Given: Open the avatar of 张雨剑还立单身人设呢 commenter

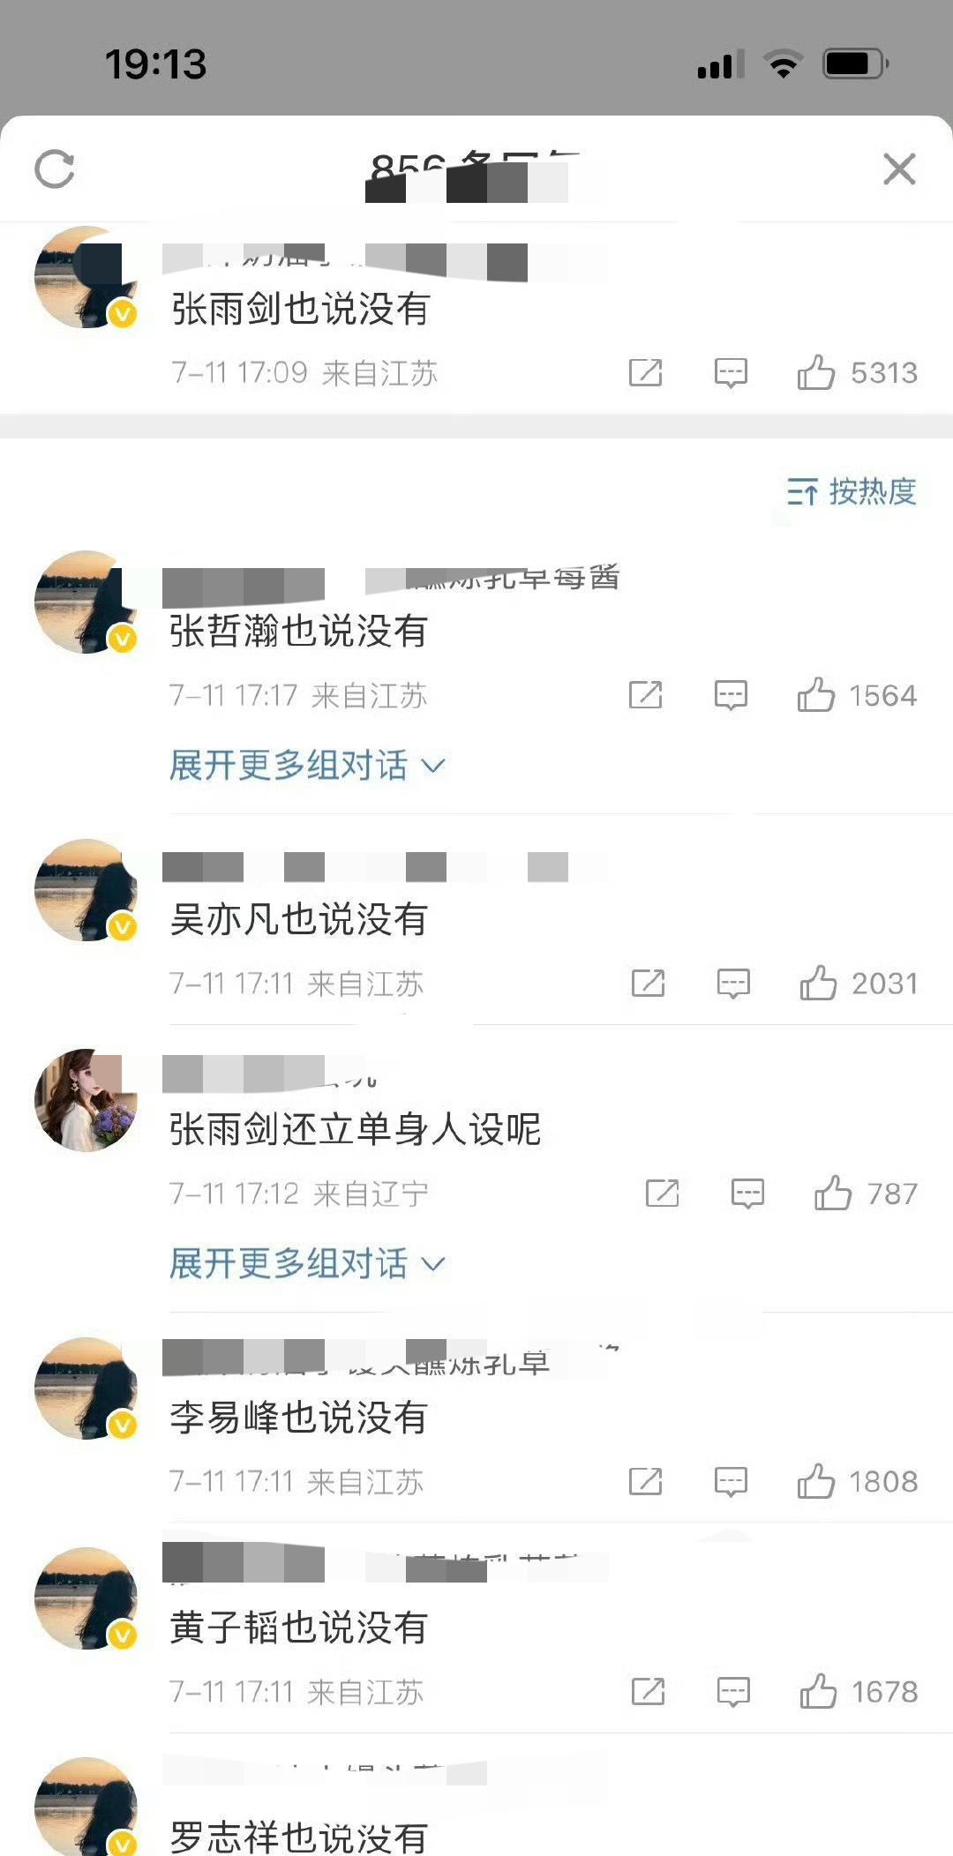Looking at the screenshot, I should 86,1100.
